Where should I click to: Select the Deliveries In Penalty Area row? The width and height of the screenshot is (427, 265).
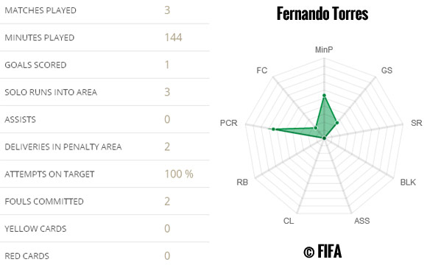click(105, 146)
